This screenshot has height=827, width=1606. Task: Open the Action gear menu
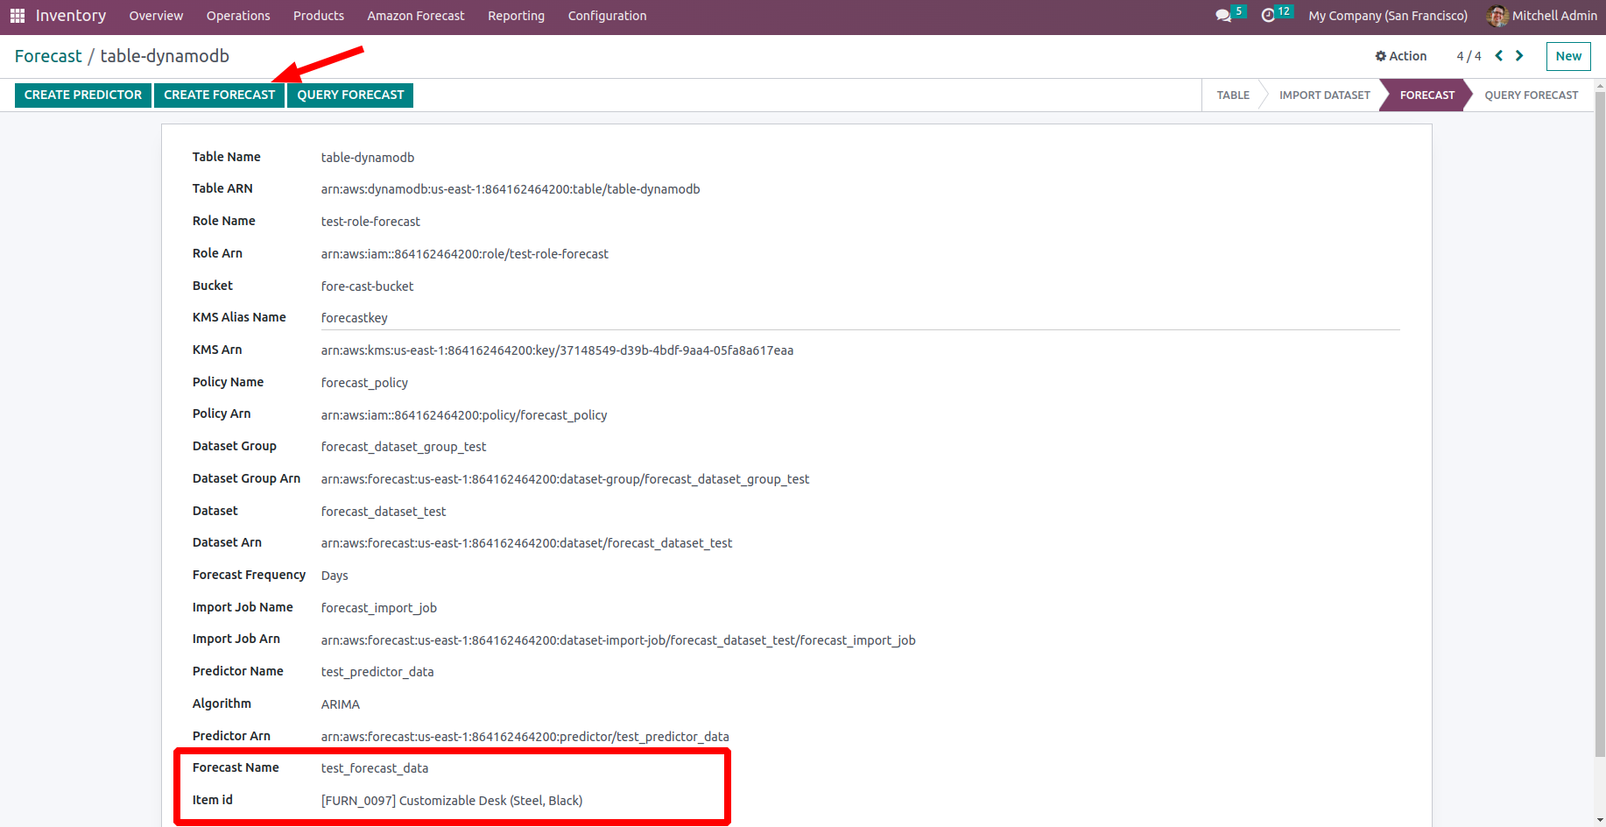[x=1401, y=56]
